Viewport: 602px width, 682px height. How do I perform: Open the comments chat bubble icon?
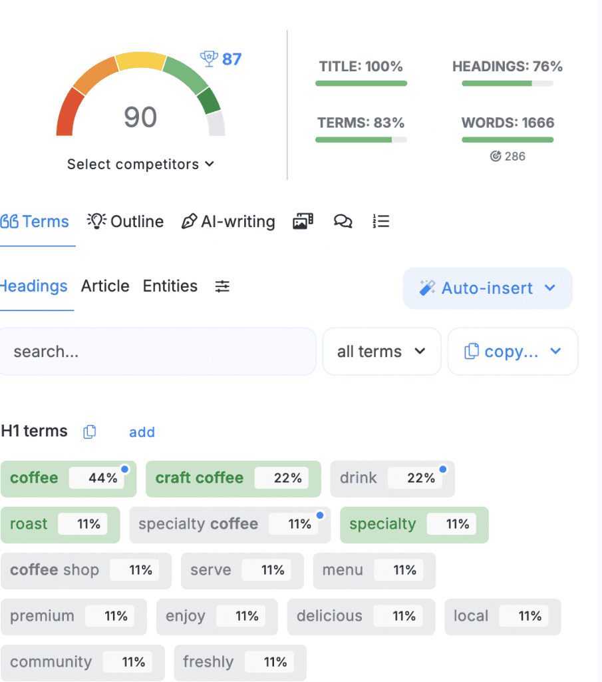(x=343, y=222)
